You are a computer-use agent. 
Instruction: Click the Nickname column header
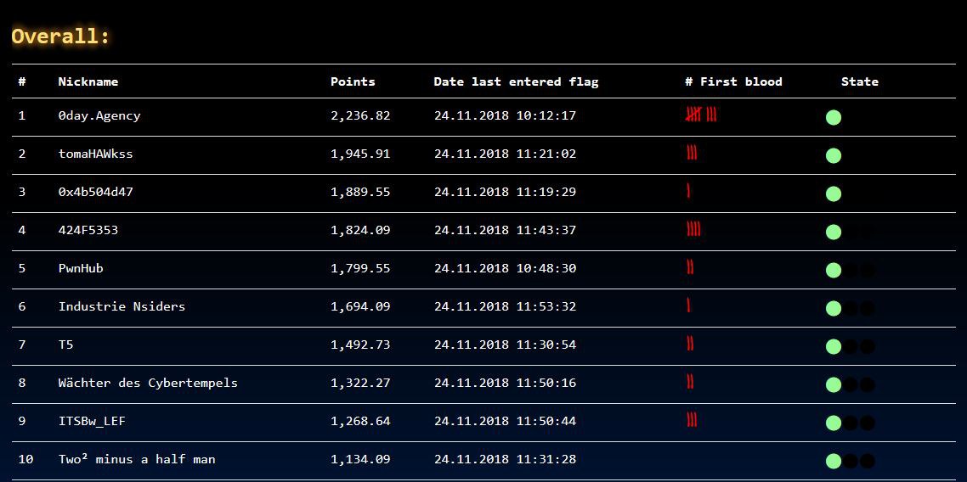[88, 81]
